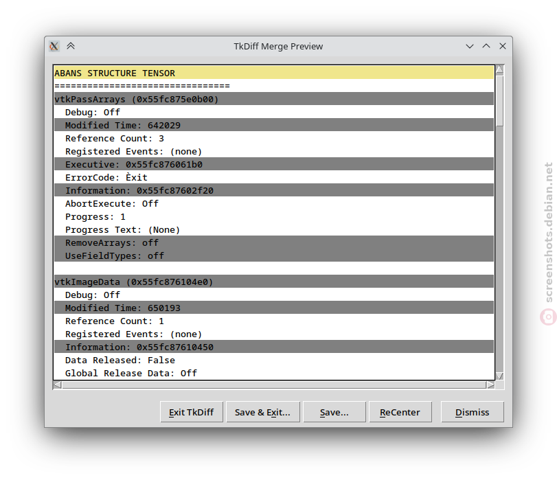Click the equals-sign separator line

pos(274,86)
